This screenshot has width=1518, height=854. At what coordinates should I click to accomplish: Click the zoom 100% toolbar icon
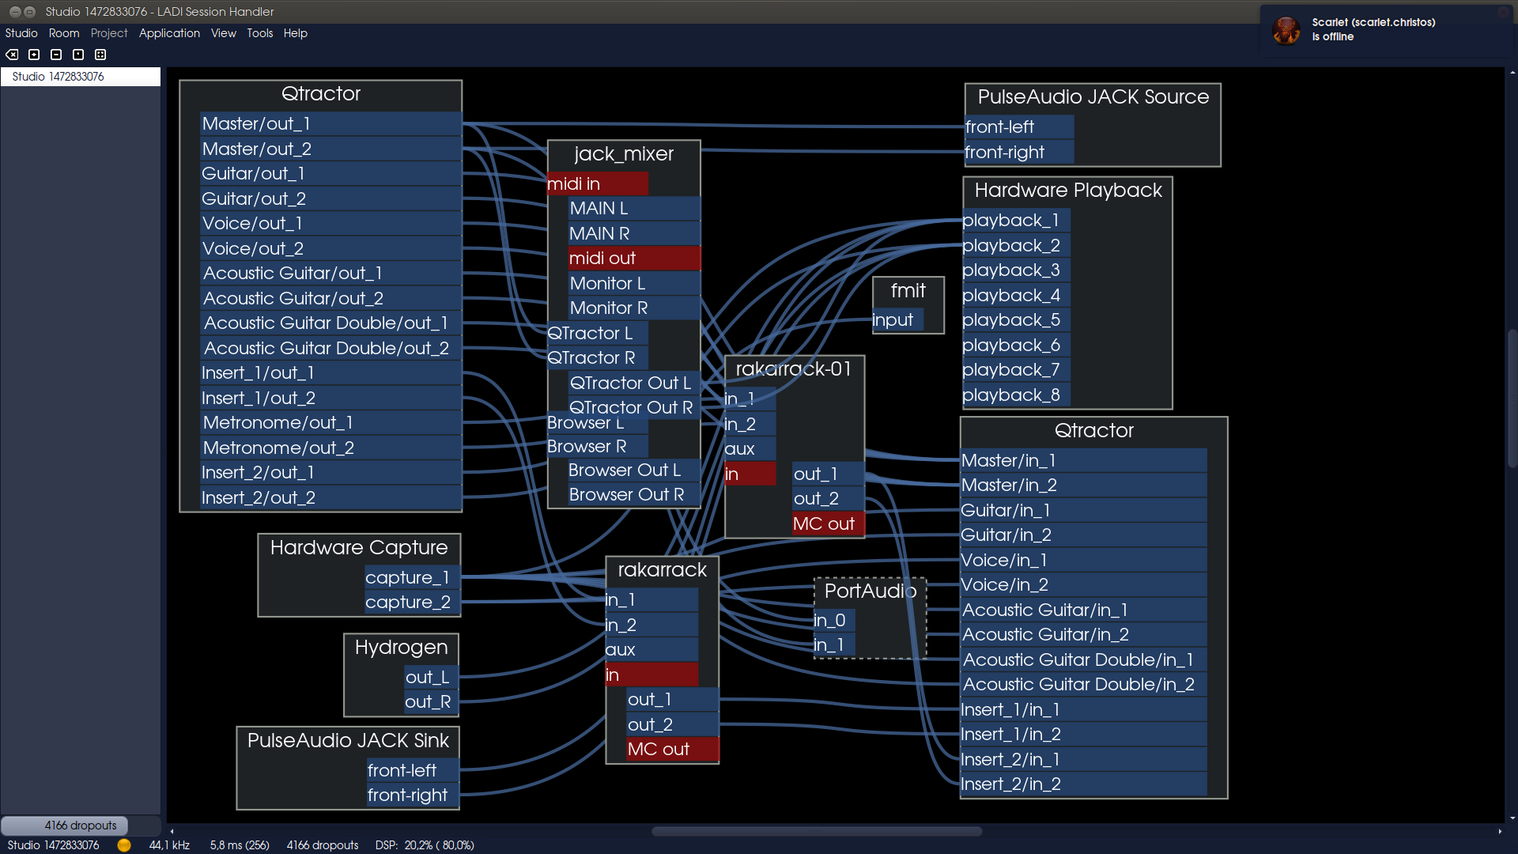click(x=78, y=55)
